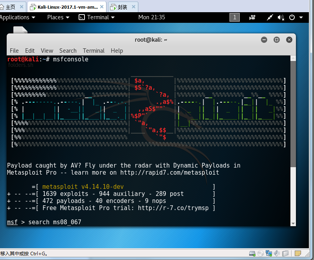Expand the system menu arrow
This screenshot has height=260, width=314.
301,17
